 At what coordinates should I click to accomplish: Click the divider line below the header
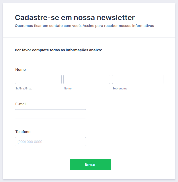[89, 38]
